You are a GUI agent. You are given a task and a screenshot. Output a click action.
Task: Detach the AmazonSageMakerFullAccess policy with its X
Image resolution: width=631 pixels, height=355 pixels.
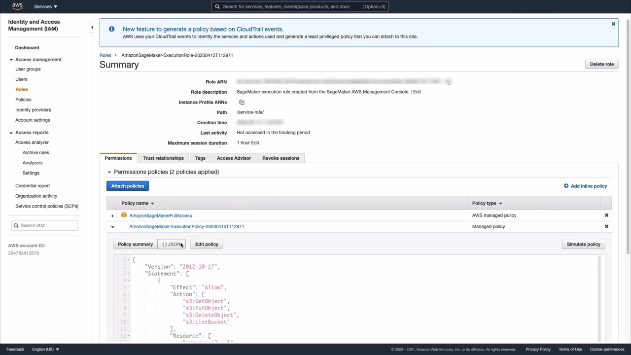tap(606, 215)
